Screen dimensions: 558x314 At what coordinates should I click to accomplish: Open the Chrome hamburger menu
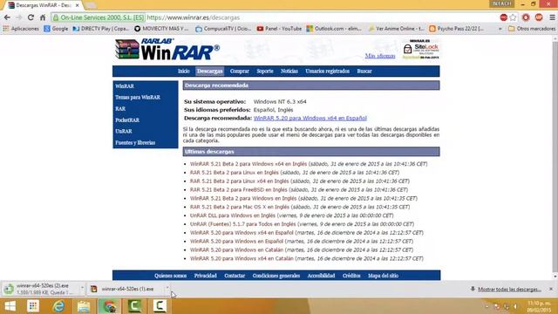[552, 17]
